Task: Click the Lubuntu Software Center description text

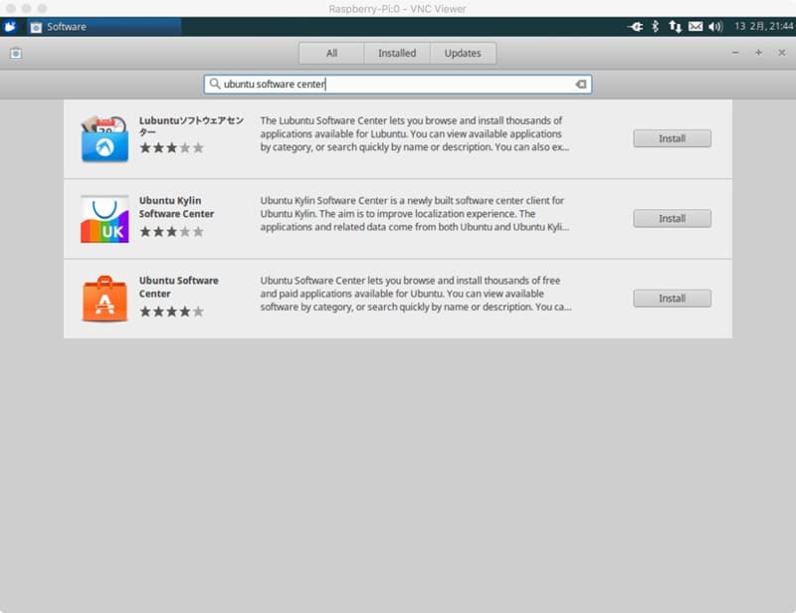Action: (x=415, y=133)
